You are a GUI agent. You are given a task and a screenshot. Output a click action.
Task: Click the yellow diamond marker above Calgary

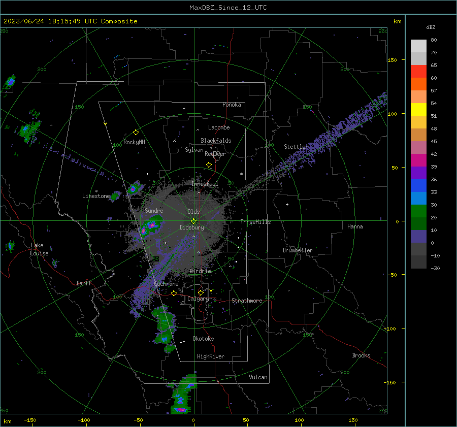[x=201, y=292]
